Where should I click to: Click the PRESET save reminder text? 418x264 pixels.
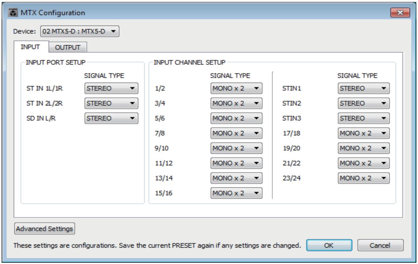click(157, 246)
